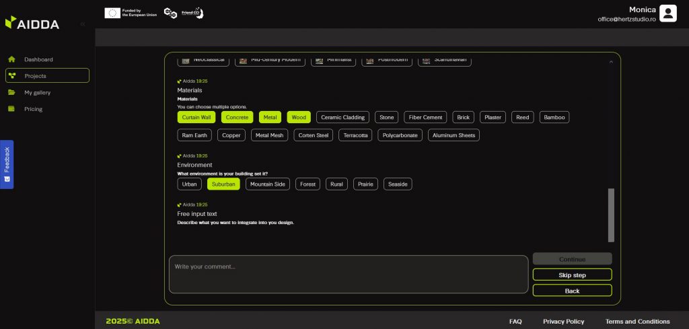Screen dimensions: 689x329
Task: Open the user profile avatar icon
Action: (x=667, y=13)
